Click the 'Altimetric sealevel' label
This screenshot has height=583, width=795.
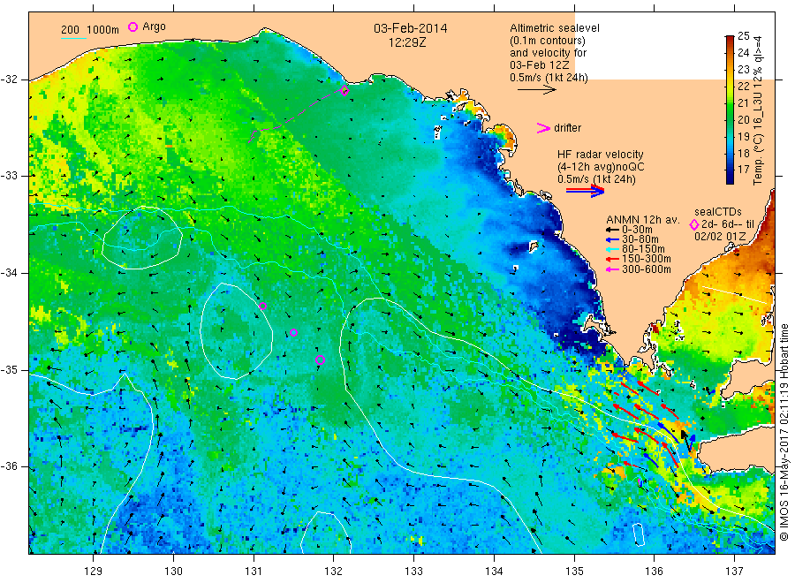point(554,28)
